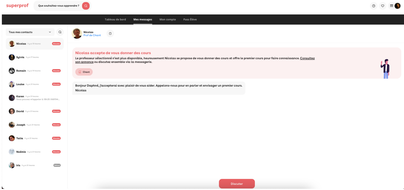Click the search field Que souhaitez-vous apprendre
The width and height of the screenshot is (404, 190).
coord(59,6)
